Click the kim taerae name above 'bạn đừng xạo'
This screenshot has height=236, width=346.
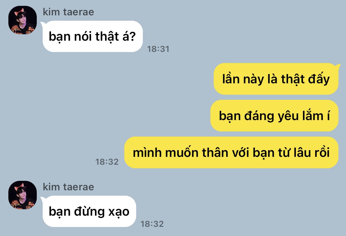(x=68, y=187)
